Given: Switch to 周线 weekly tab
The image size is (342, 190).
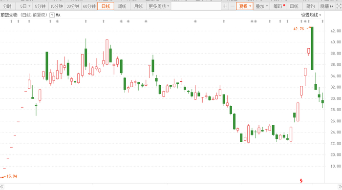Looking at the screenshot, I should pyautogui.click(x=122, y=6).
